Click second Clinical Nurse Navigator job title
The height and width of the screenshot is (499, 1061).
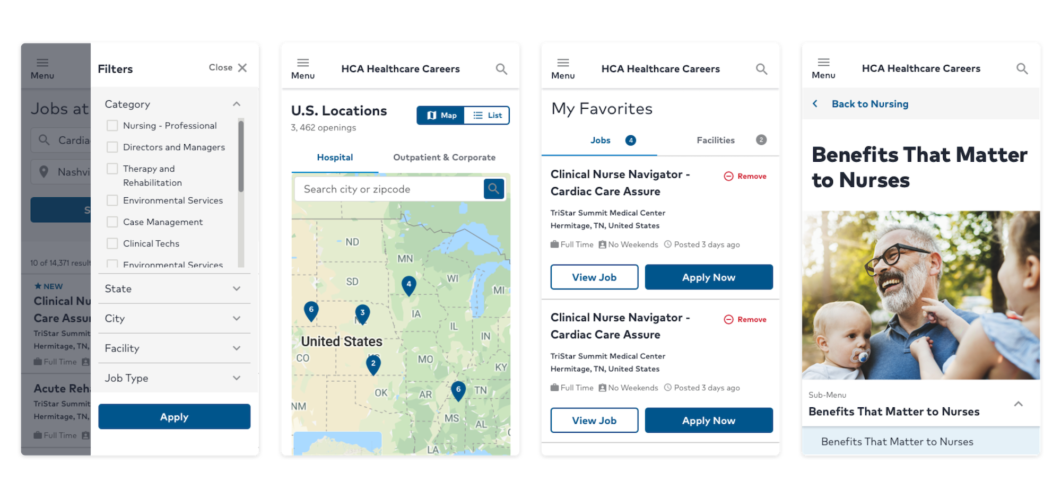pos(620,326)
